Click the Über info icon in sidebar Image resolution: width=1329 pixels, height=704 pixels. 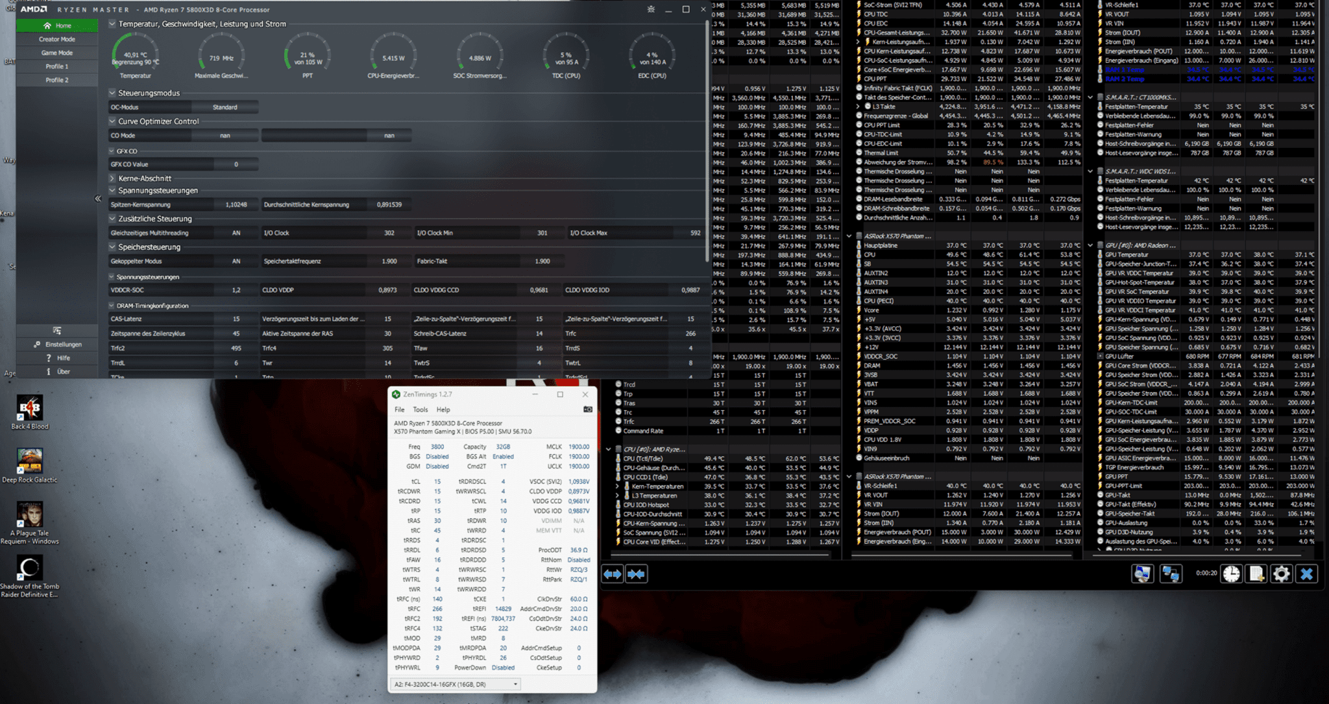pyautogui.click(x=49, y=372)
